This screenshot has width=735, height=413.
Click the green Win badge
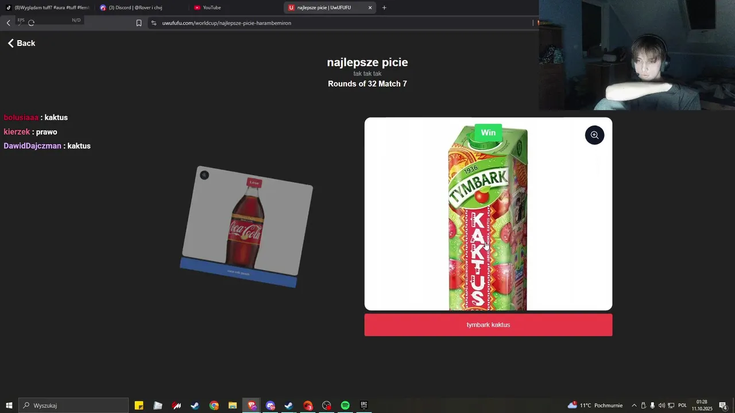coord(488,133)
